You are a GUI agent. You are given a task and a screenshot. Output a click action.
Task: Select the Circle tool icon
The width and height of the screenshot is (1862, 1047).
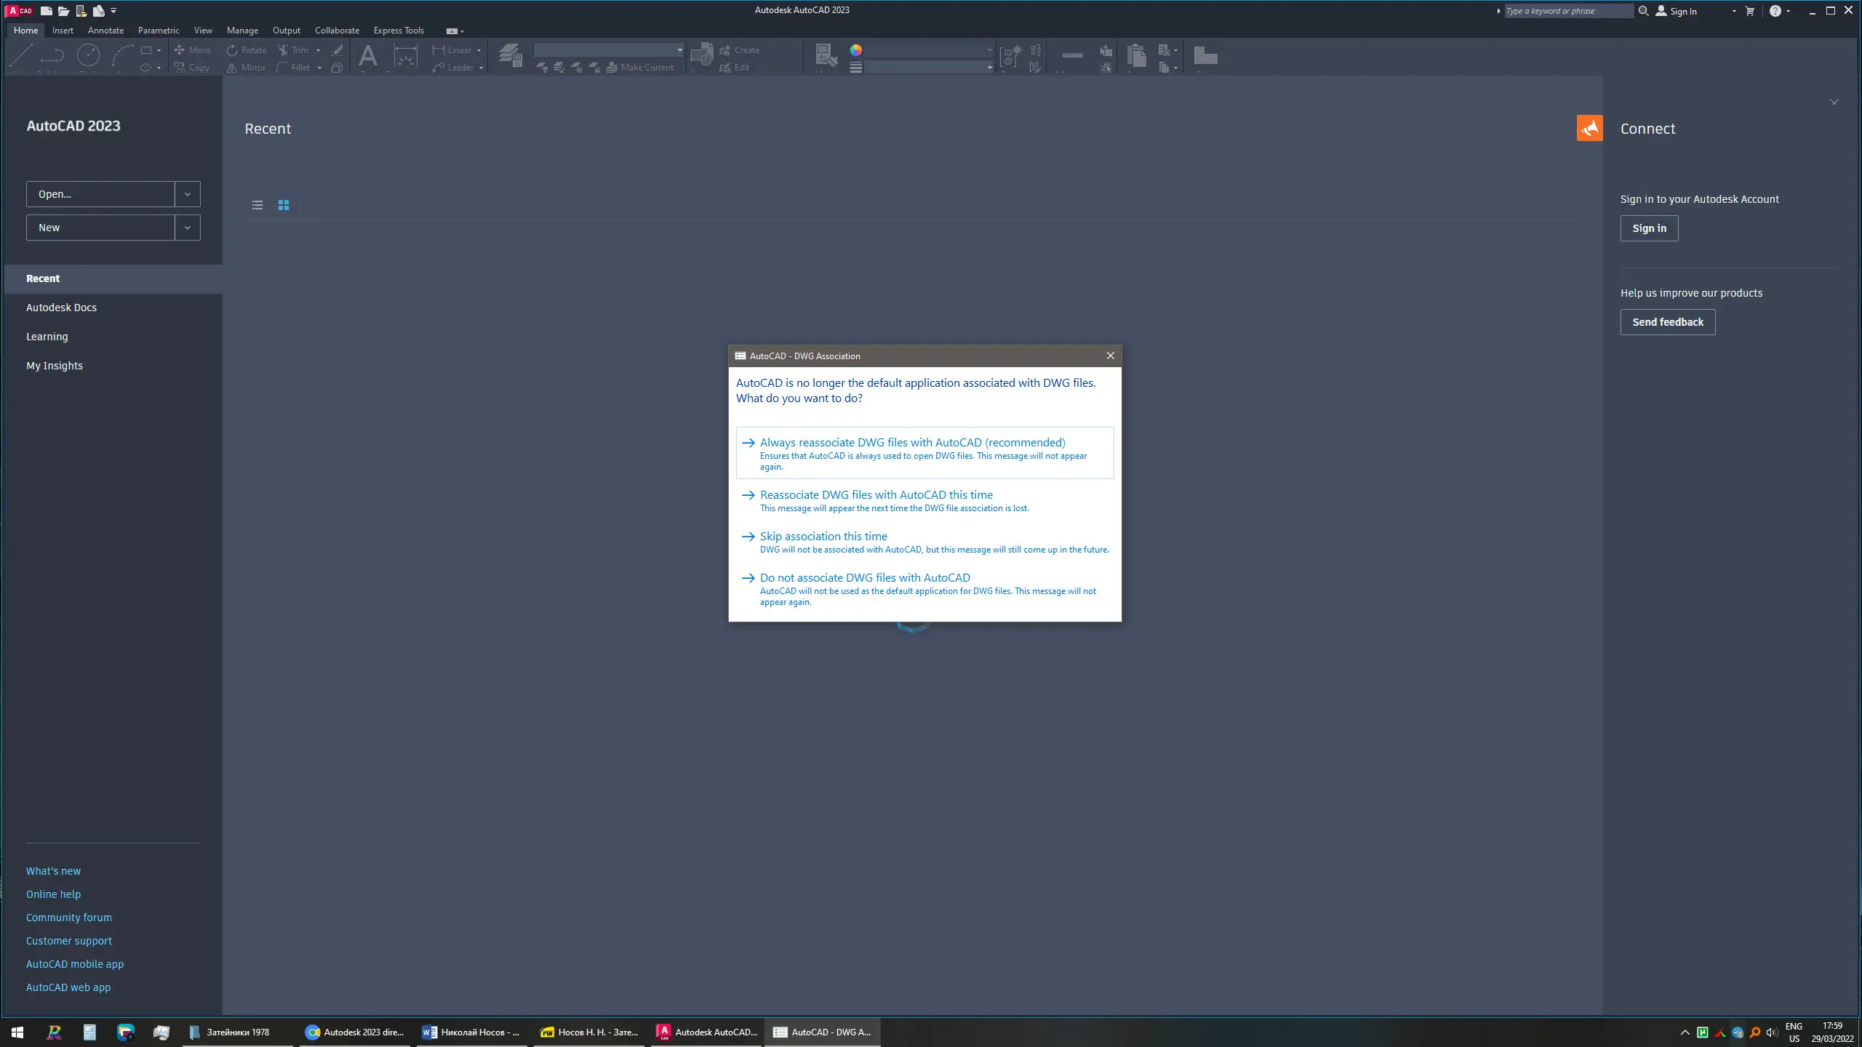point(88,55)
